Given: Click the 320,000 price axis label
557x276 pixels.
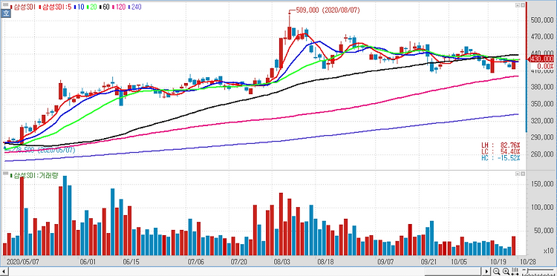Looking at the screenshot, I should click(x=541, y=121).
